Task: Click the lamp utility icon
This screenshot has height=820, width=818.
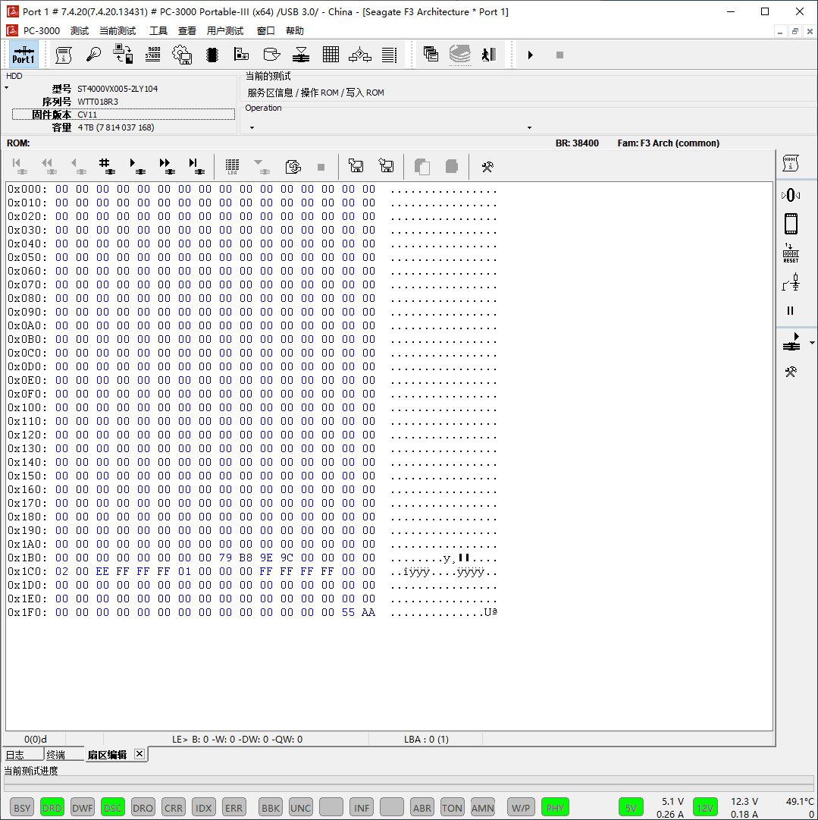Action: coord(93,55)
